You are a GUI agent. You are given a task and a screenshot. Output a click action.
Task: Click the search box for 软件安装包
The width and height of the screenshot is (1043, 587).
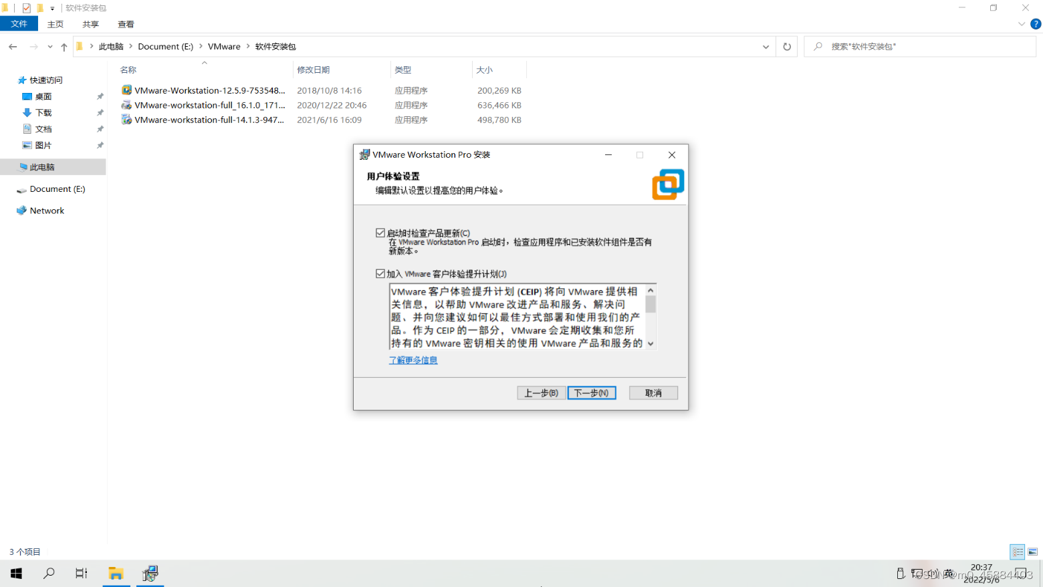920,47
